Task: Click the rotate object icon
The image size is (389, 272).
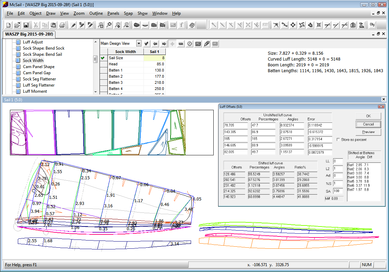Action: click(x=302, y=25)
